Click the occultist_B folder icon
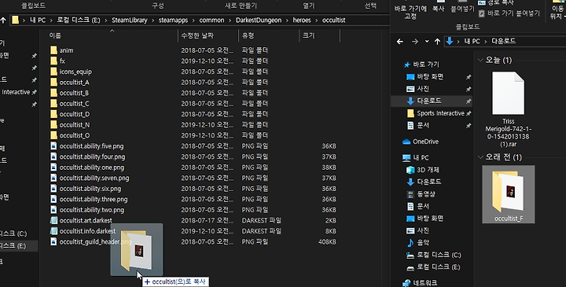The image size is (566, 287). coord(53,93)
